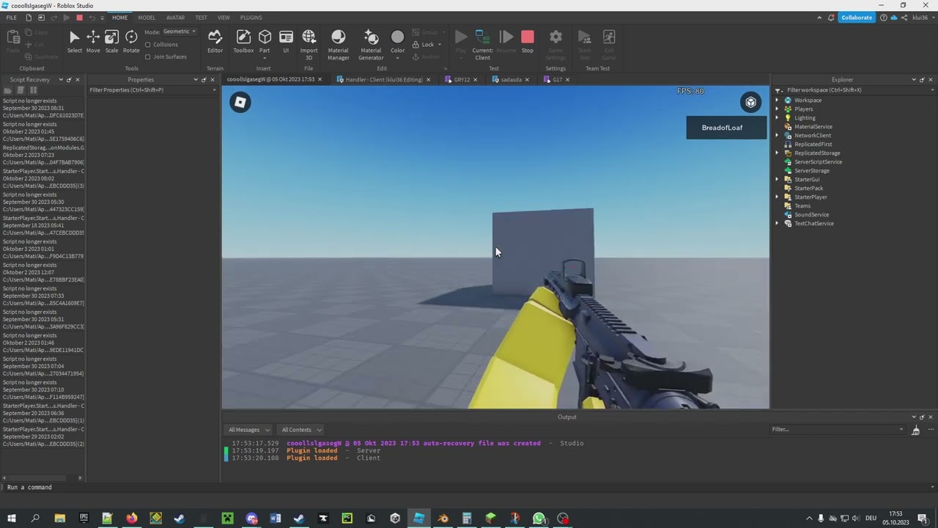The image size is (938, 528).
Task: Switch to the MODEL ribbon tab
Action: (x=147, y=18)
